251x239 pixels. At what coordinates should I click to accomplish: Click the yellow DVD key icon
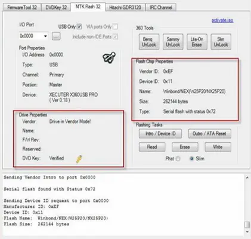(x=79, y=159)
